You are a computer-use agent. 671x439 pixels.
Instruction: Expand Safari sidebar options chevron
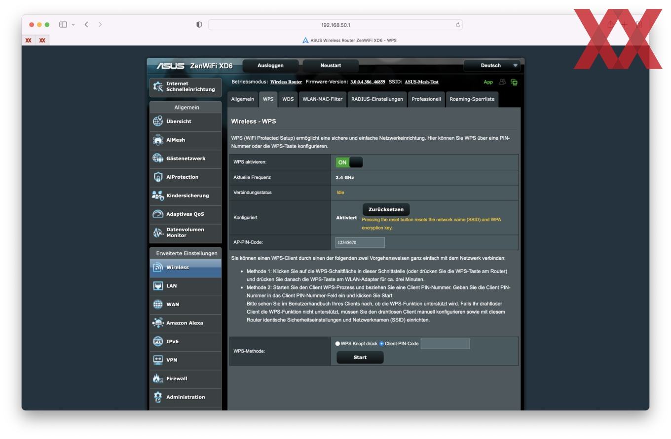coord(74,25)
